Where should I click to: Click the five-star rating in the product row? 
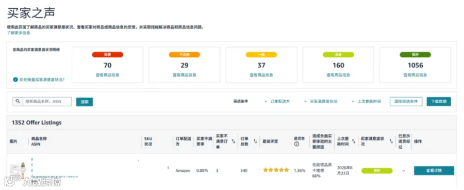pos(276,170)
